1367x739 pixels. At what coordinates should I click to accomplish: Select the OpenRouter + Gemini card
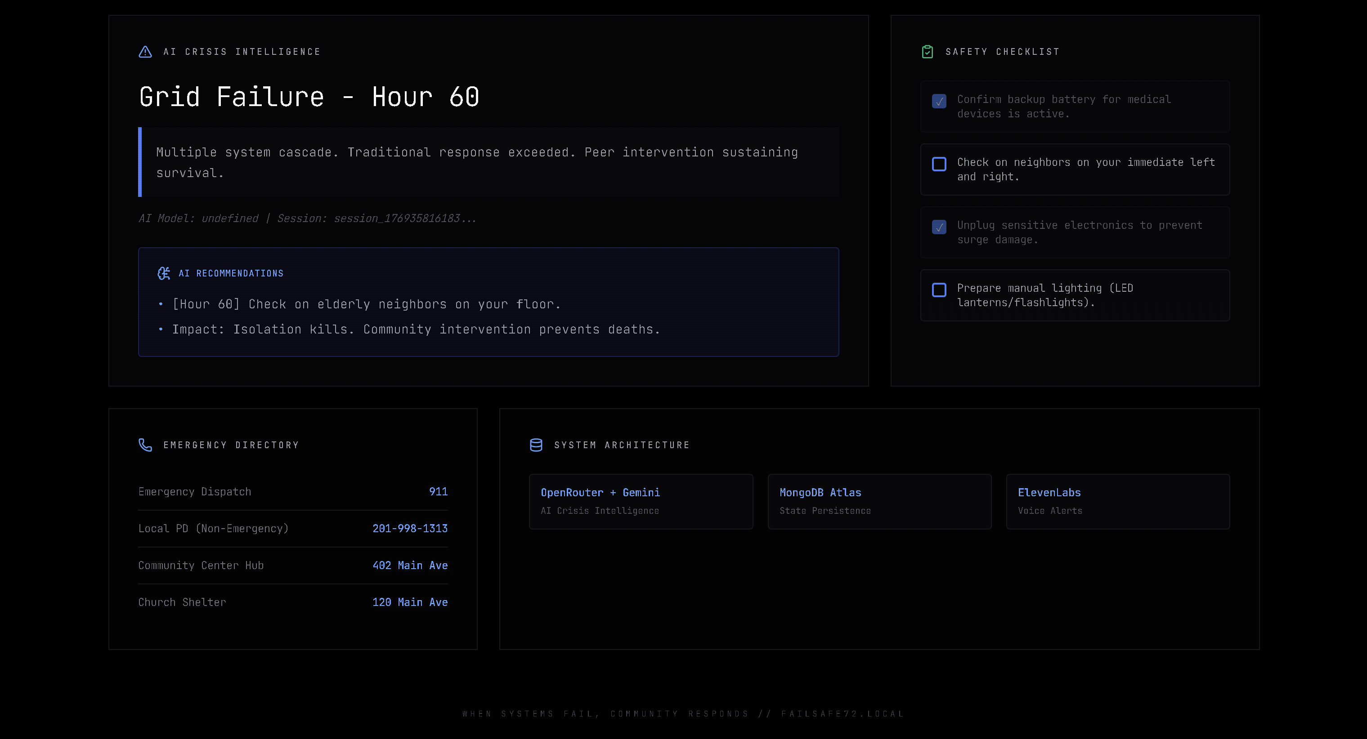click(641, 501)
